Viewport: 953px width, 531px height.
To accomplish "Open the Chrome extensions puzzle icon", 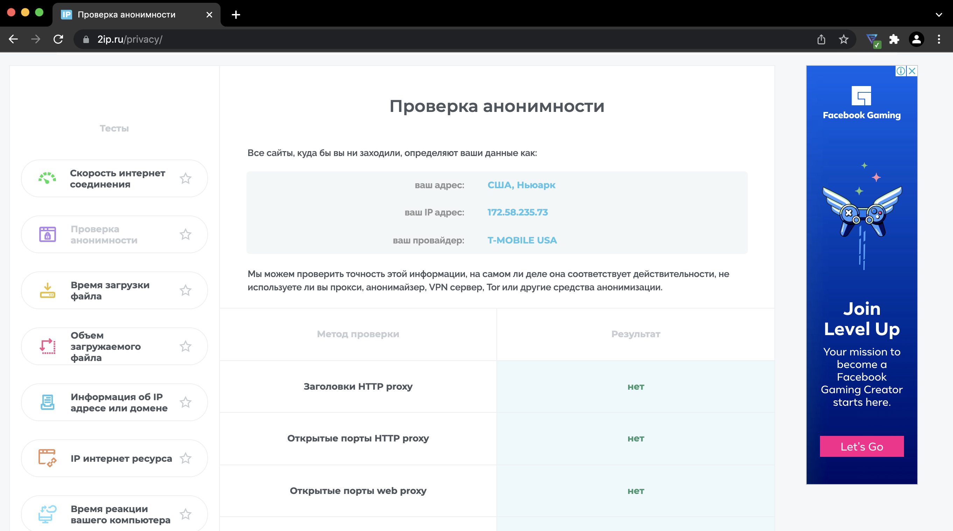I will tap(894, 39).
